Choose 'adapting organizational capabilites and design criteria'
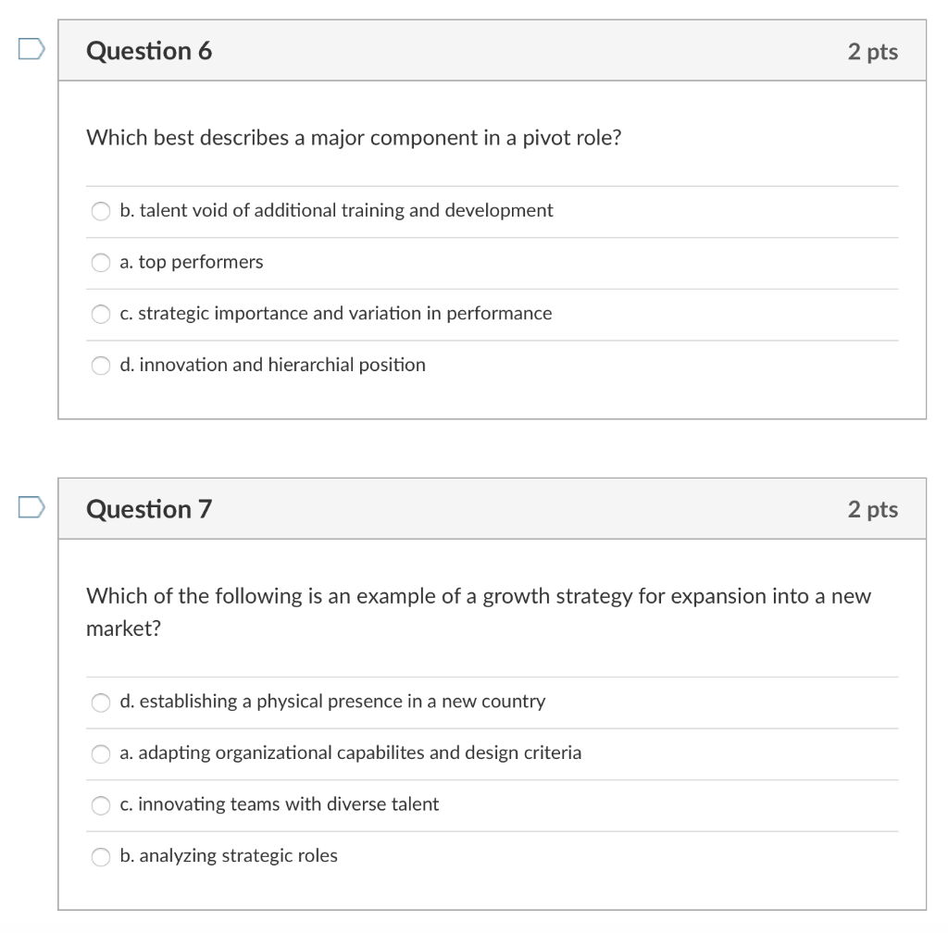 (100, 753)
